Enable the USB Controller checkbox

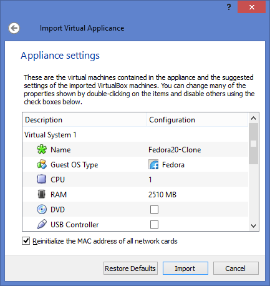click(154, 225)
